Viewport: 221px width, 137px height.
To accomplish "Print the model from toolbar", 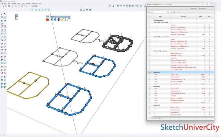I will (x=33, y=6).
